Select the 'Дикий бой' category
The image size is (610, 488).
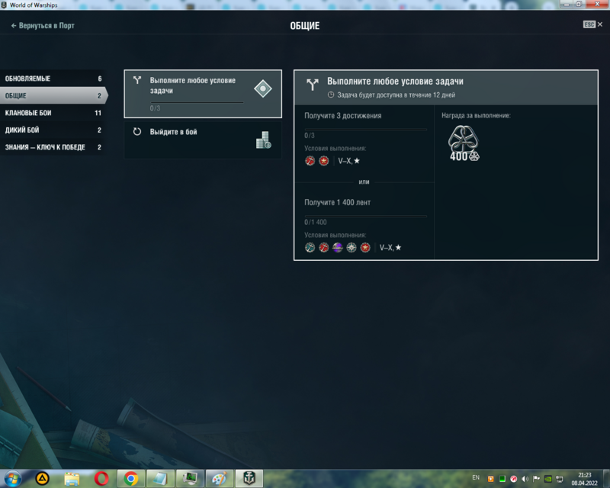tap(52, 130)
